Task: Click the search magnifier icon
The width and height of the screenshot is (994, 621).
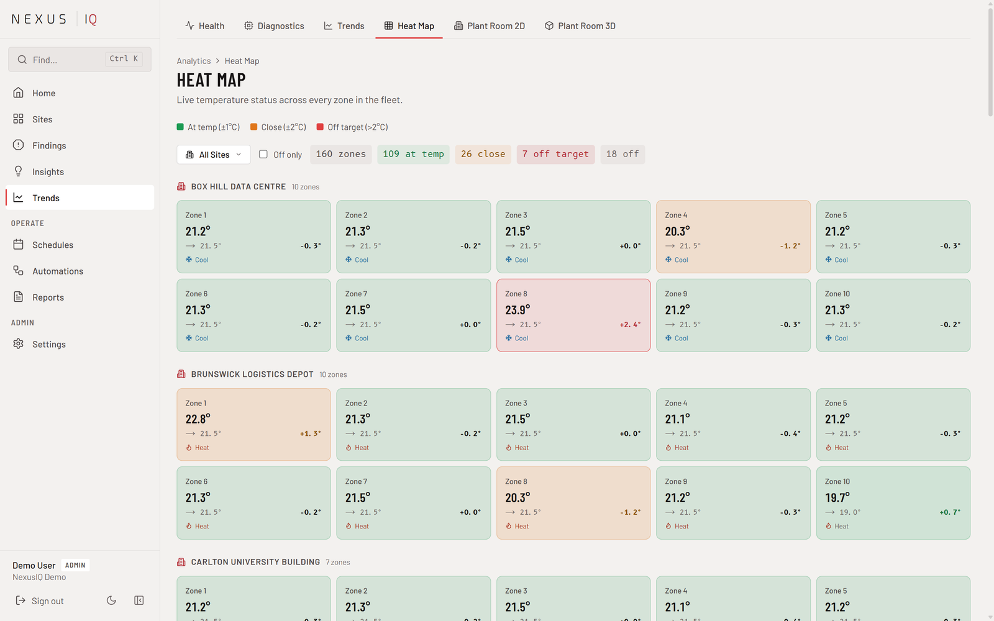Action: [22, 60]
